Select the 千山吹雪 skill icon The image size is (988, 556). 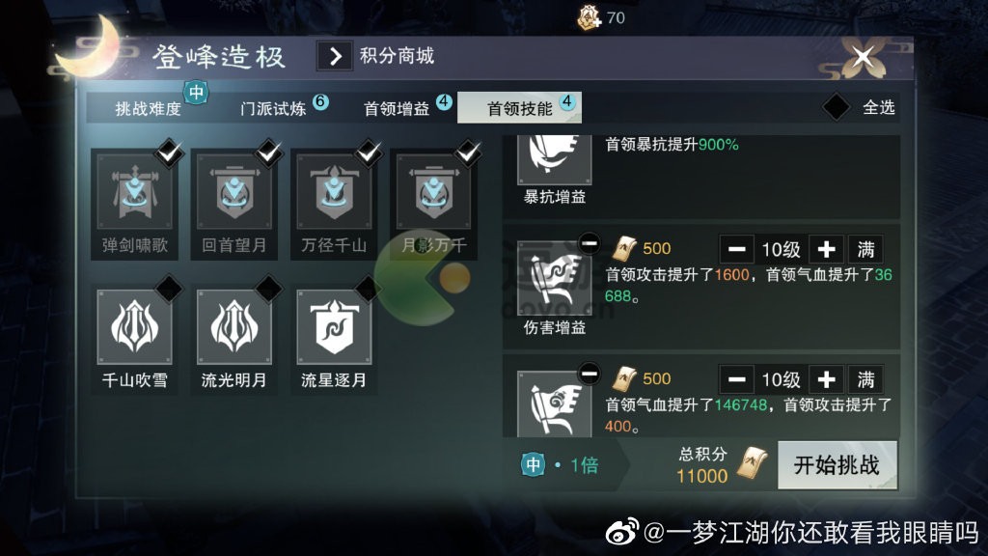click(134, 327)
